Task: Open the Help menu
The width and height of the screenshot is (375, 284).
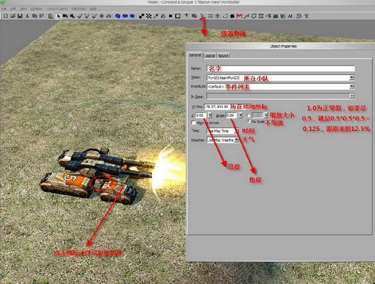Action: tap(93, 9)
